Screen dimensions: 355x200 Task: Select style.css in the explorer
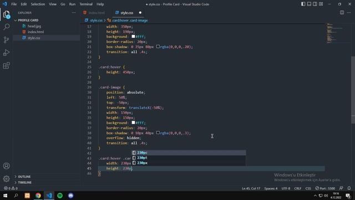click(x=34, y=38)
